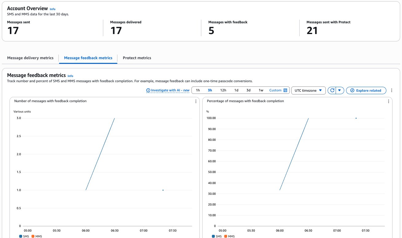Screen dimensions: 402x238
Task: Toggle MMS legend swatch in right chart
Action: tap(225, 236)
